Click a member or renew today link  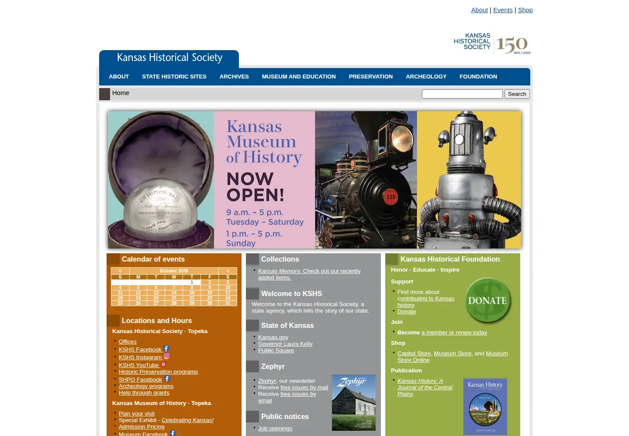[x=454, y=333]
